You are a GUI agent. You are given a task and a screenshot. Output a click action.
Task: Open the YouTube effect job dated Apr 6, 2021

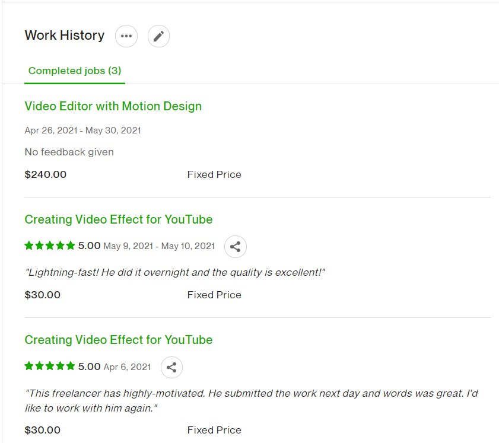[x=118, y=340]
